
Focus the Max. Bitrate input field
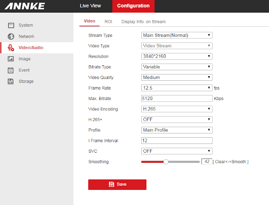coord(177,98)
